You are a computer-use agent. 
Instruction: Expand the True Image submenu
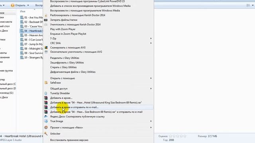(x=151, y=121)
